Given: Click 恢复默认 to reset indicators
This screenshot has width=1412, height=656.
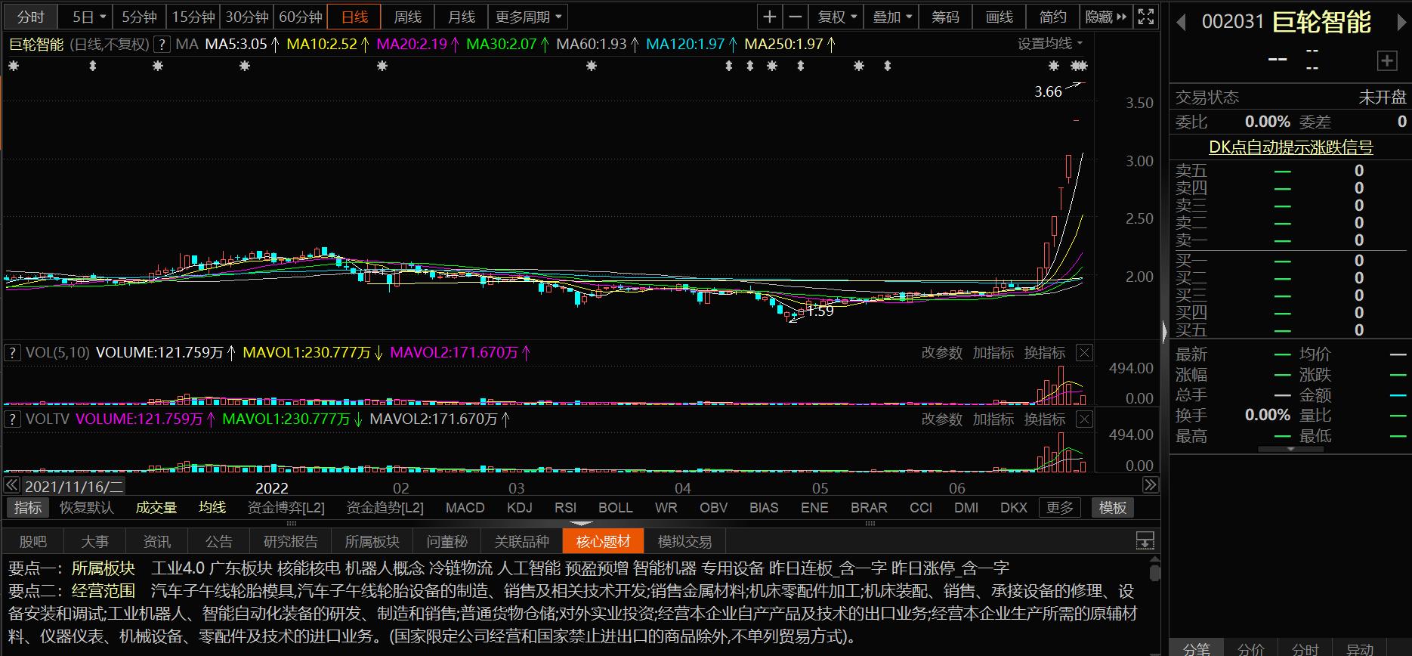Looking at the screenshot, I should point(86,508).
